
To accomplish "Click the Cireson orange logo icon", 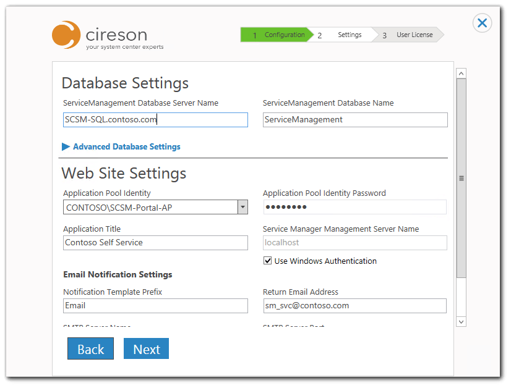I will click(66, 35).
